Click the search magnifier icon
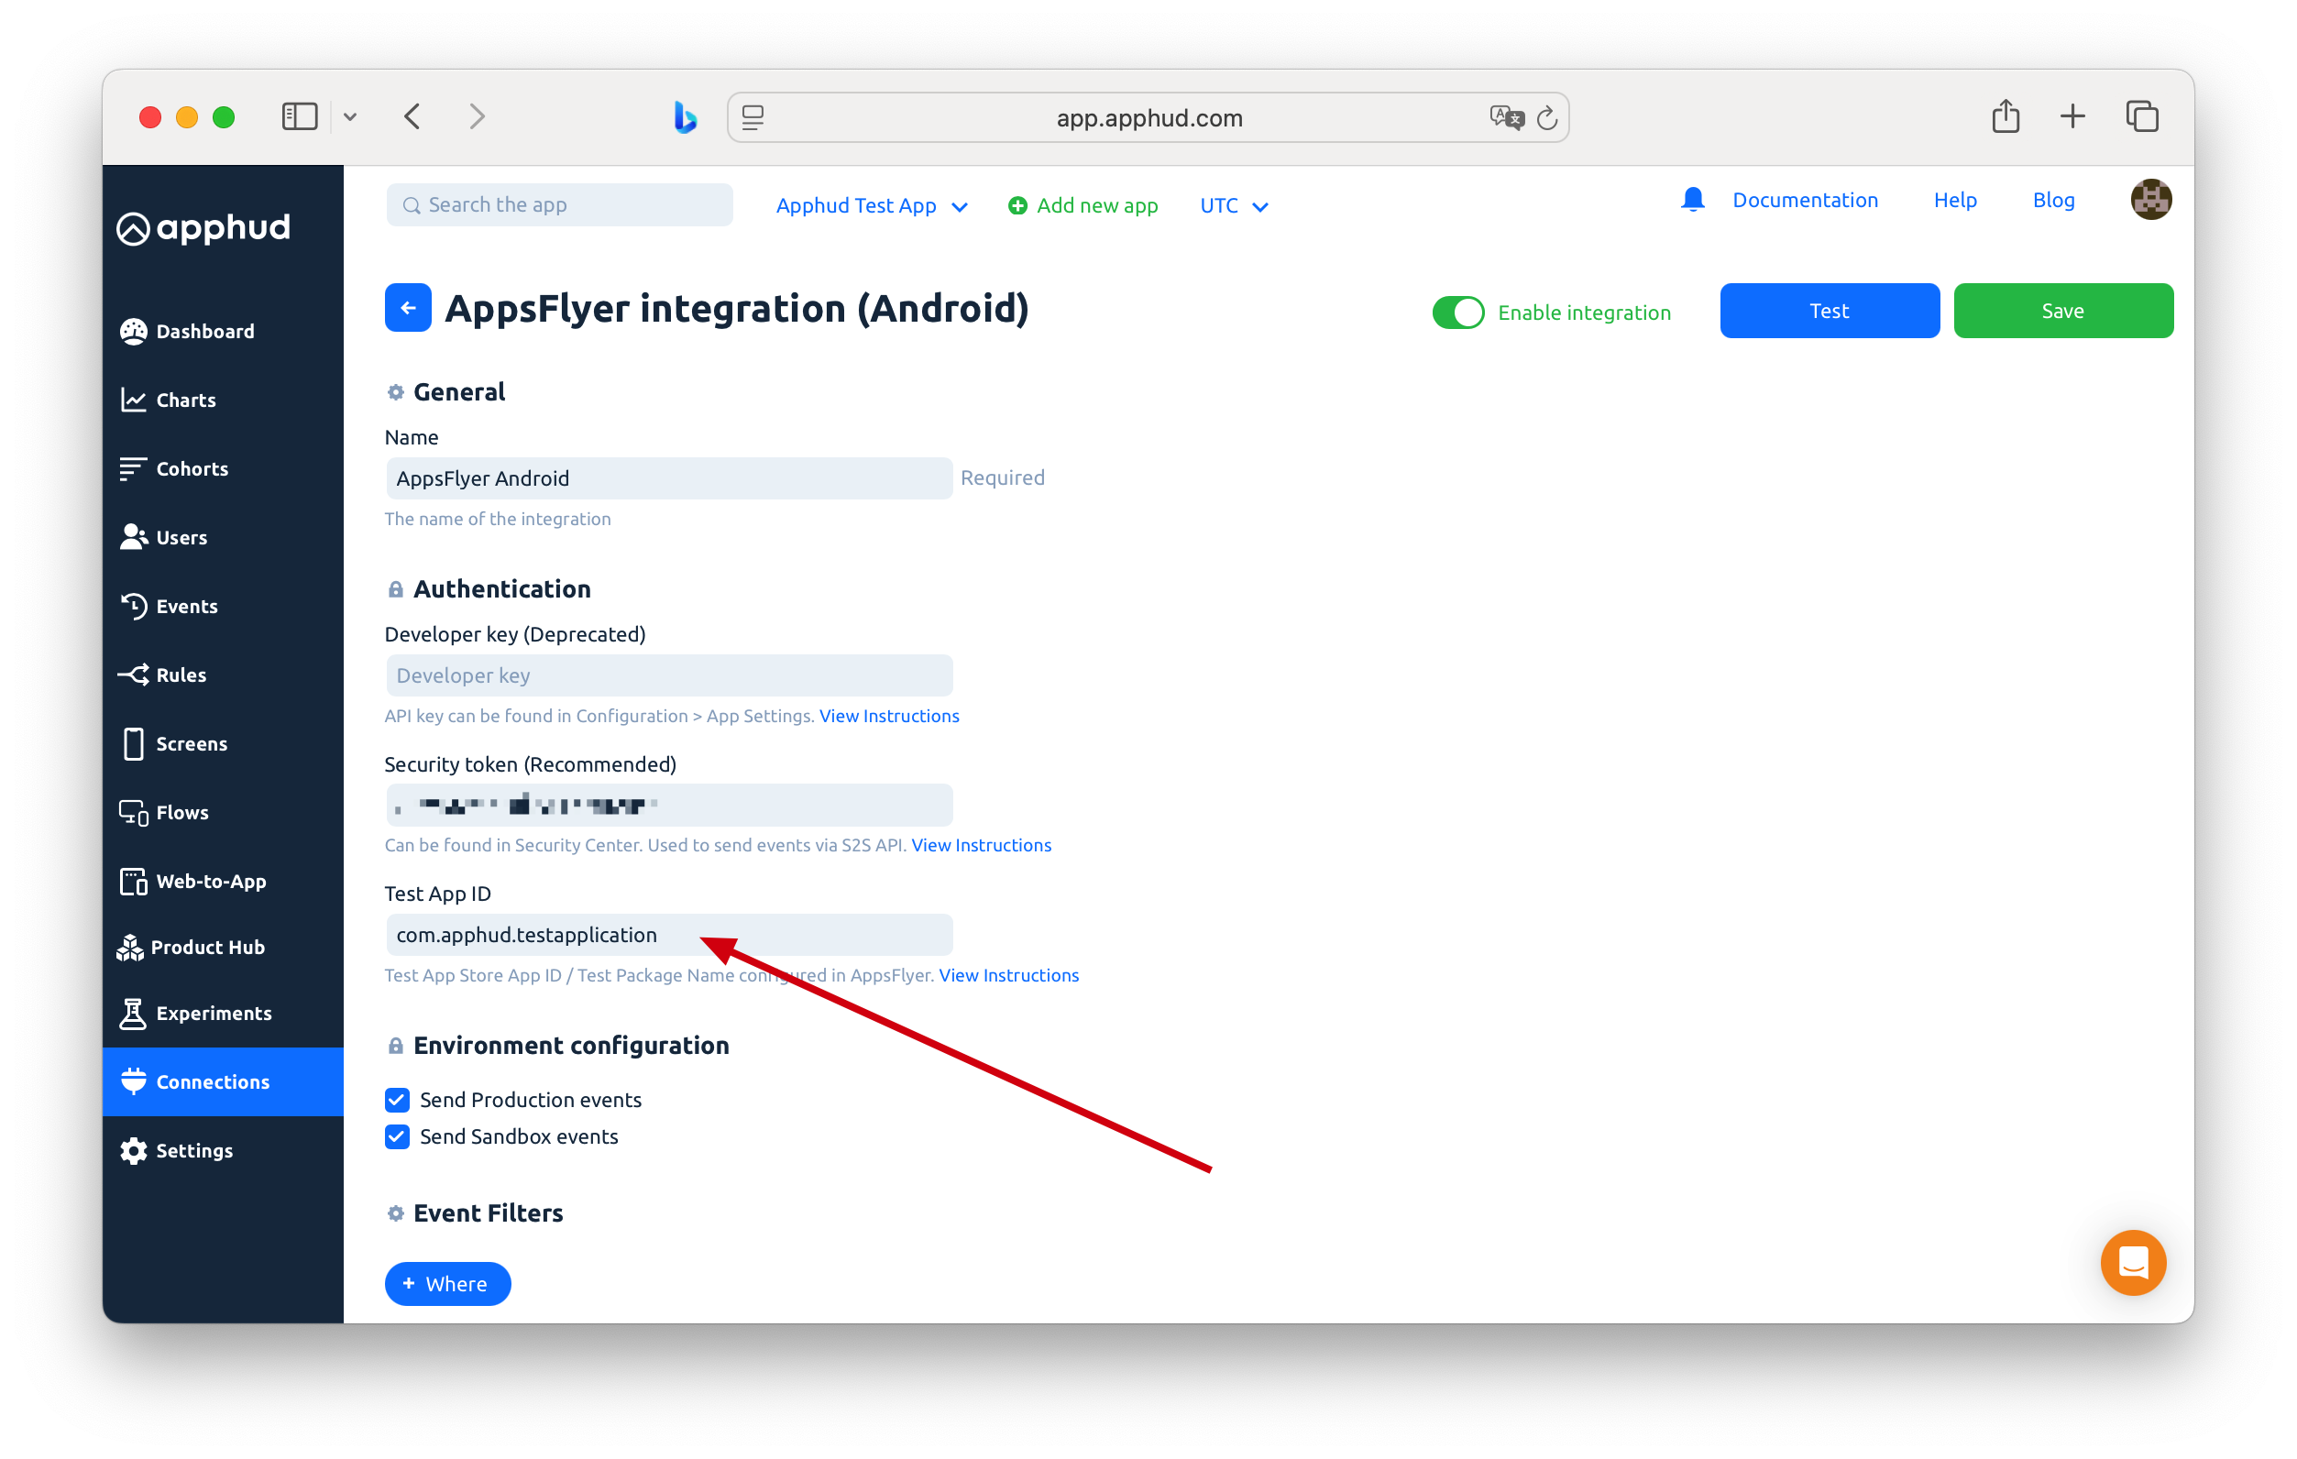This screenshot has width=2297, height=1459. tap(412, 206)
